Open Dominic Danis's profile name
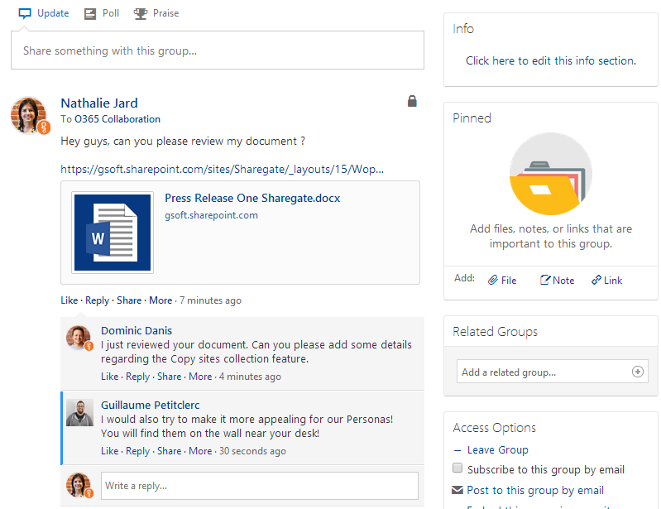Screen dimensions: 661x509 coord(137,330)
